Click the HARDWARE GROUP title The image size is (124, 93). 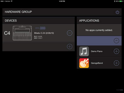18,12
